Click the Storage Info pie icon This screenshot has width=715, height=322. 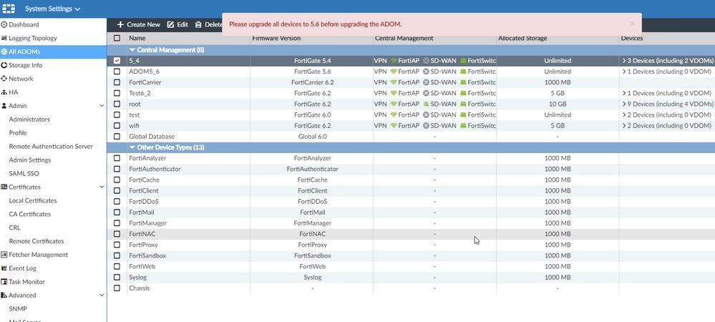(x=4, y=65)
